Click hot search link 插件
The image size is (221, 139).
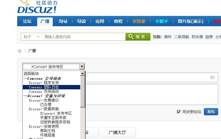point(168,37)
